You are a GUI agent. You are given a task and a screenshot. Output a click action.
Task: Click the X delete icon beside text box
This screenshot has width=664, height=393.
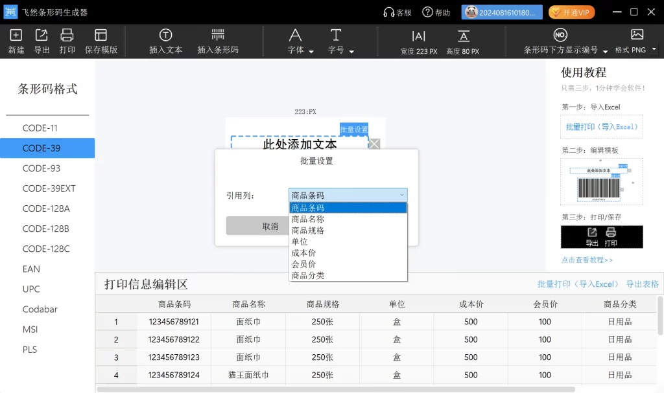tap(374, 144)
